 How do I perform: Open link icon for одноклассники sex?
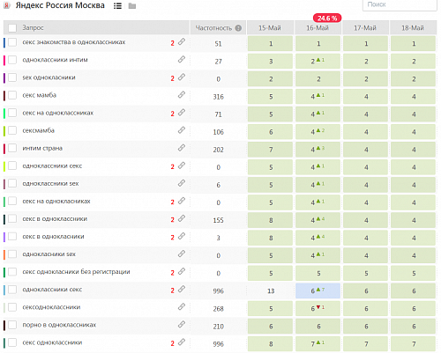click(182, 183)
